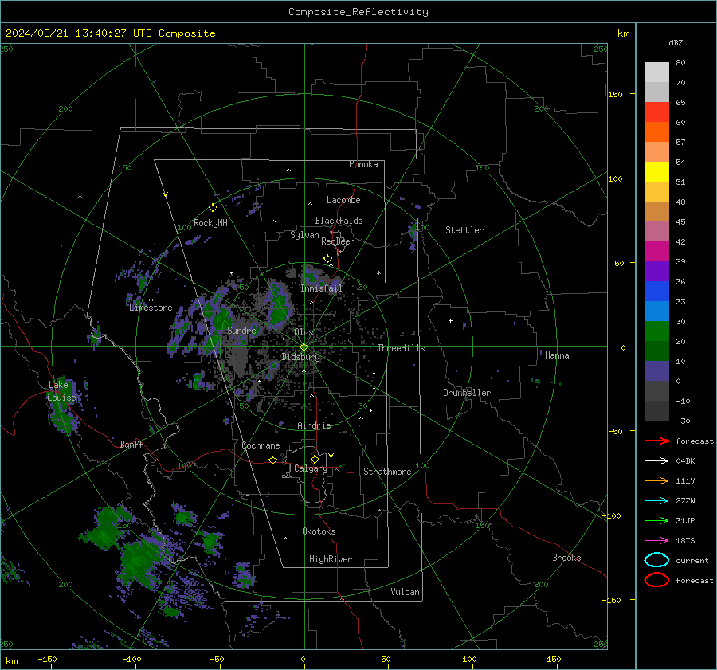
Task: Click the Limestone label
Action: point(151,308)
